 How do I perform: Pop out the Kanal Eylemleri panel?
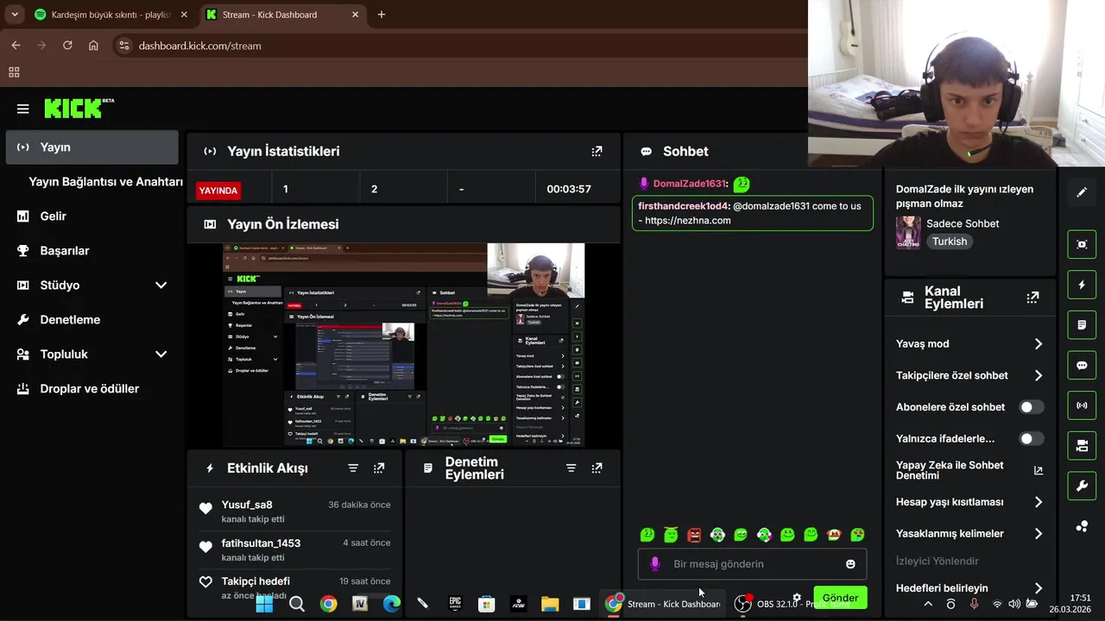pyautogui.click(x=1032, y=298)
